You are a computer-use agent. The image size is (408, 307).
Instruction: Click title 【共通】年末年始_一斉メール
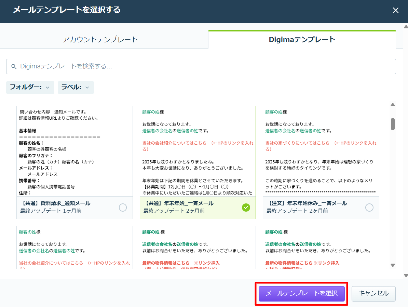click(x=178, y=203)
